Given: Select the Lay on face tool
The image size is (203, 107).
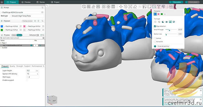Looking at the screenshot, I should pos(135,7).
